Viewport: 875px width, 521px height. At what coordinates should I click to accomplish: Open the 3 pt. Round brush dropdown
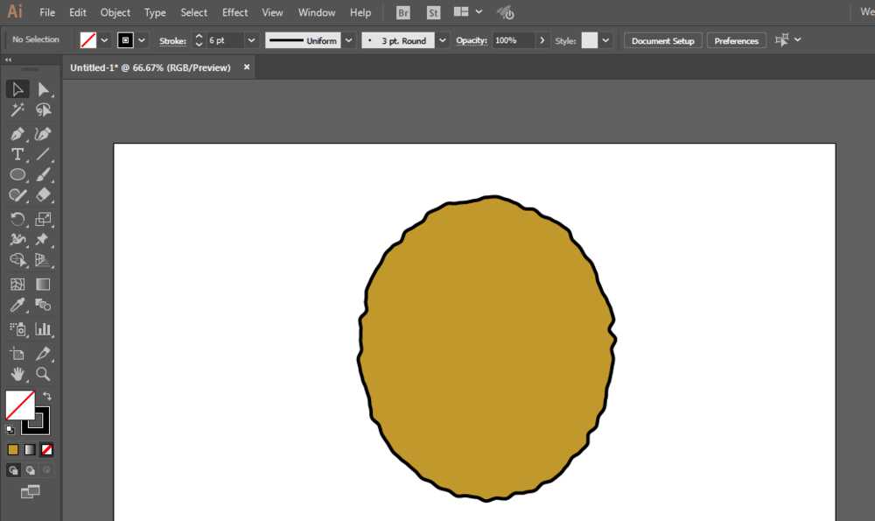pyautogui.click(x=442, y=41)
